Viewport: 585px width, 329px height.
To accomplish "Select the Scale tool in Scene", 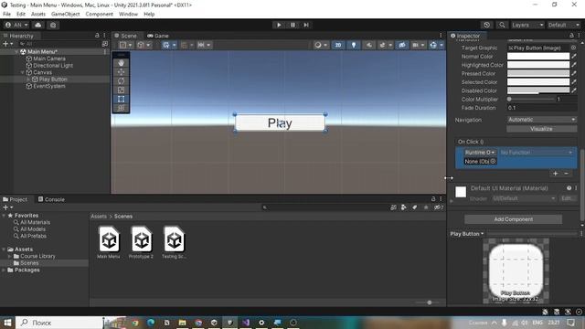I will pos(122,90).
